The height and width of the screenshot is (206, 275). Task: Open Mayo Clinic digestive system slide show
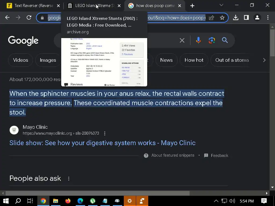pyautogui.click(x=102, y=143)
